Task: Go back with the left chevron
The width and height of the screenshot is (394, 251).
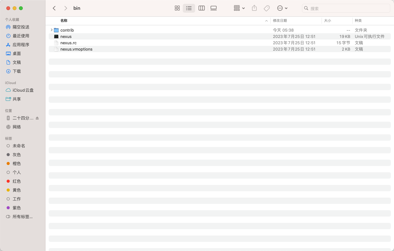Action: (x=54, y=8)
